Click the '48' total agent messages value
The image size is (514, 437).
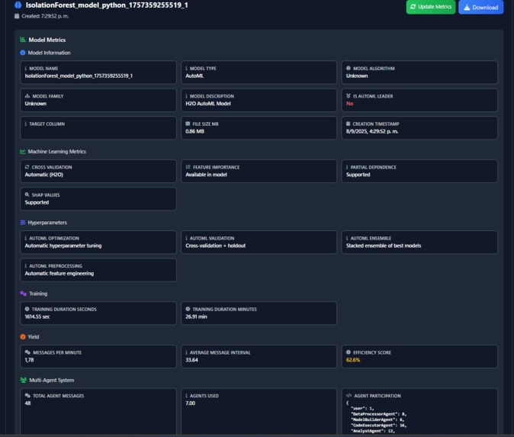[x=28, y=403]
